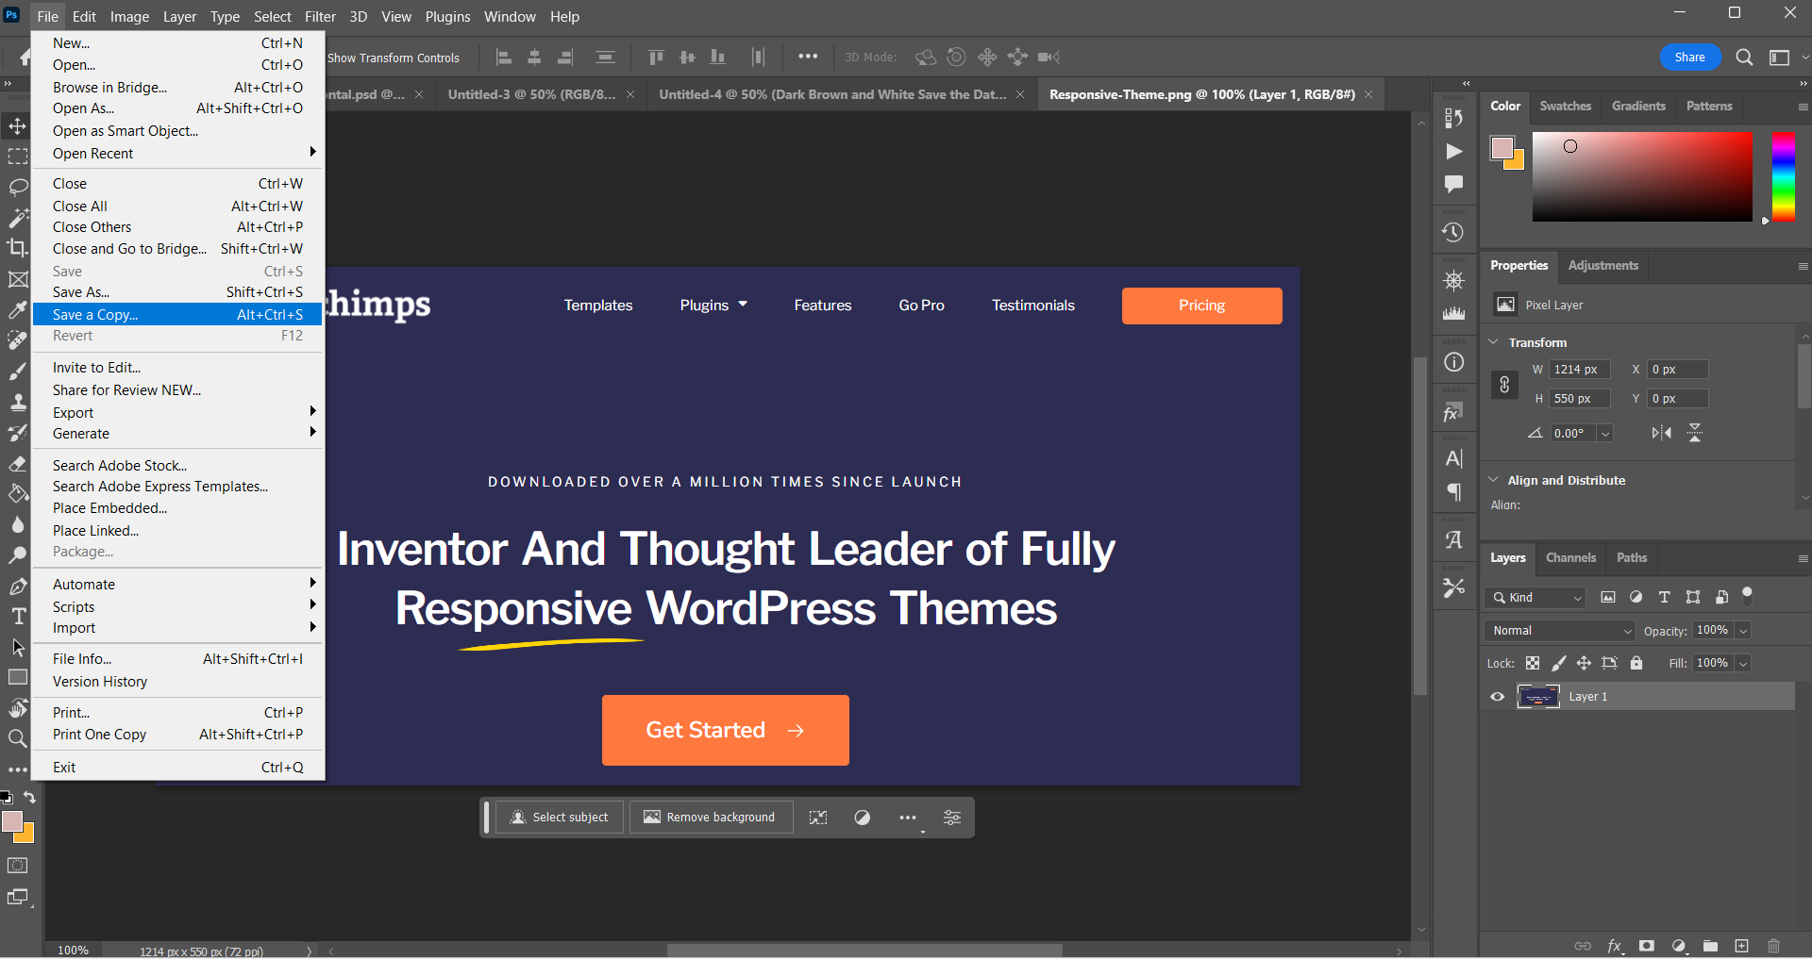Select the Horizontal Type tool
Viewport: 1812px width, 959px height.
pos(17,617)
